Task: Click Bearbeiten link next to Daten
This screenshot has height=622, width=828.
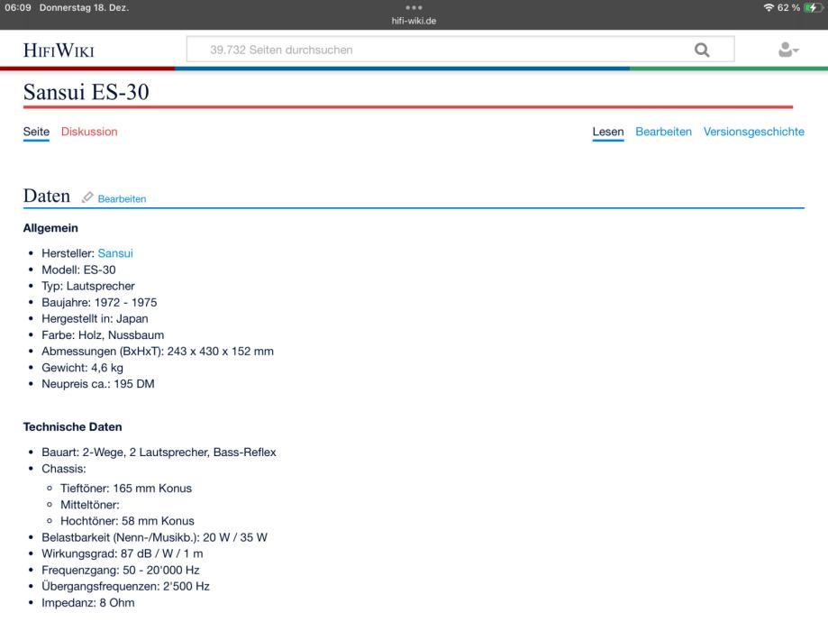Action: (x=122, y=198)
